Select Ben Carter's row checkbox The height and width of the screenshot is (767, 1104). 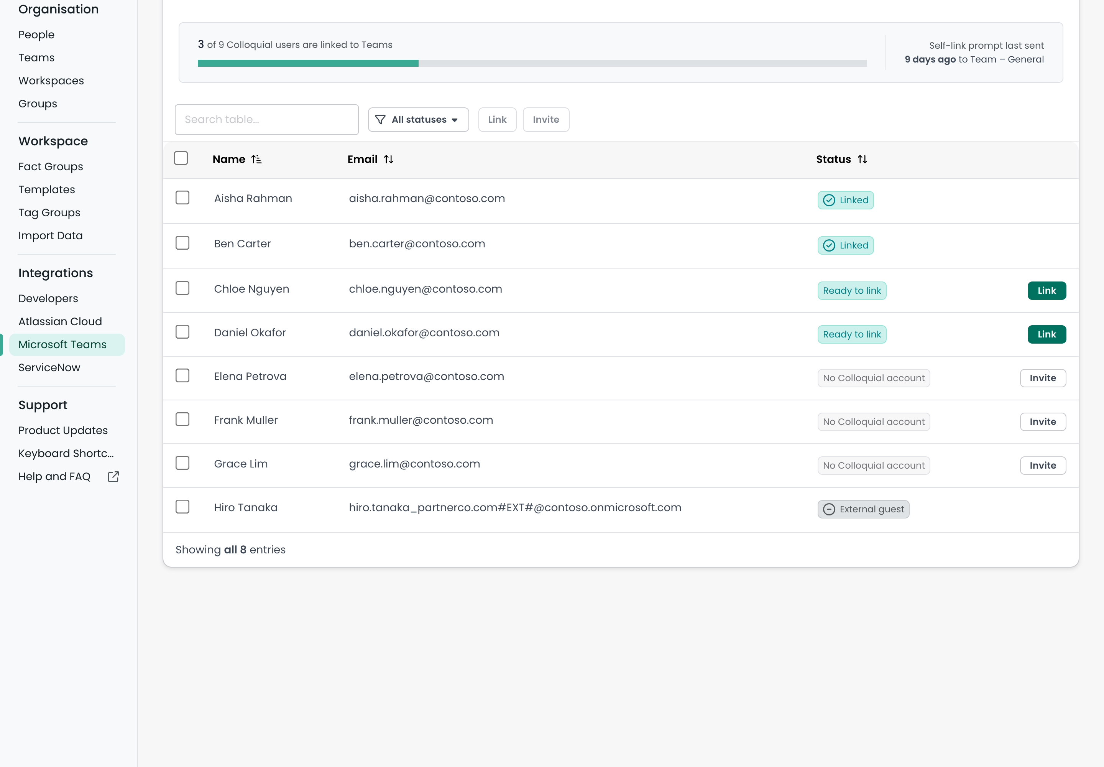(x=182, y=243)
